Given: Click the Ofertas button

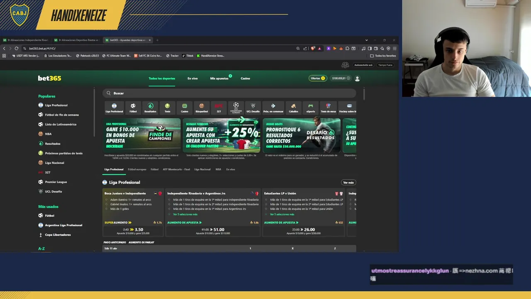Looking at the screenshot, I should [318, 78].
